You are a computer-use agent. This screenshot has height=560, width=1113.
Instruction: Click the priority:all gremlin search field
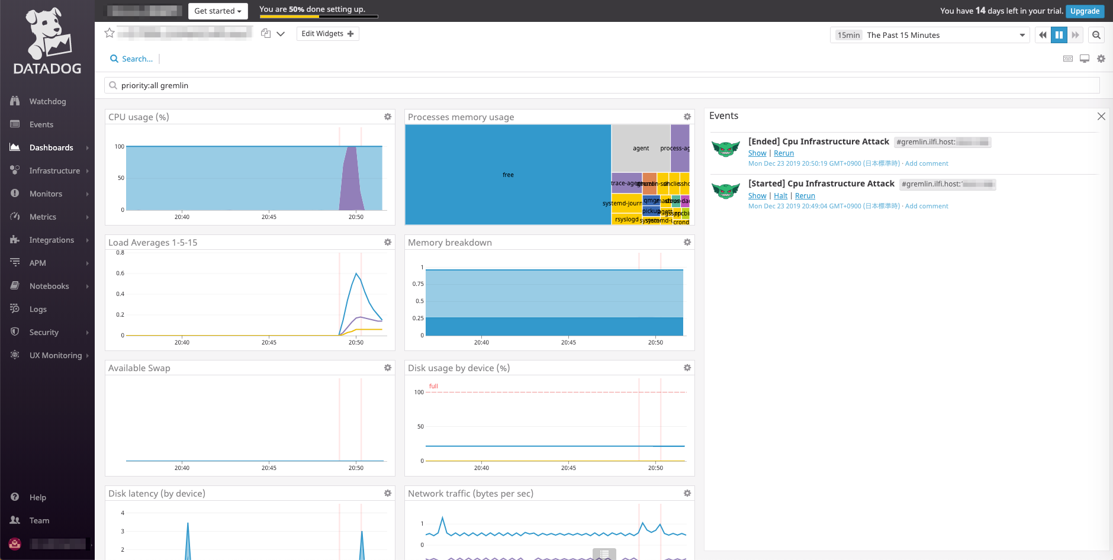(355, 85)
